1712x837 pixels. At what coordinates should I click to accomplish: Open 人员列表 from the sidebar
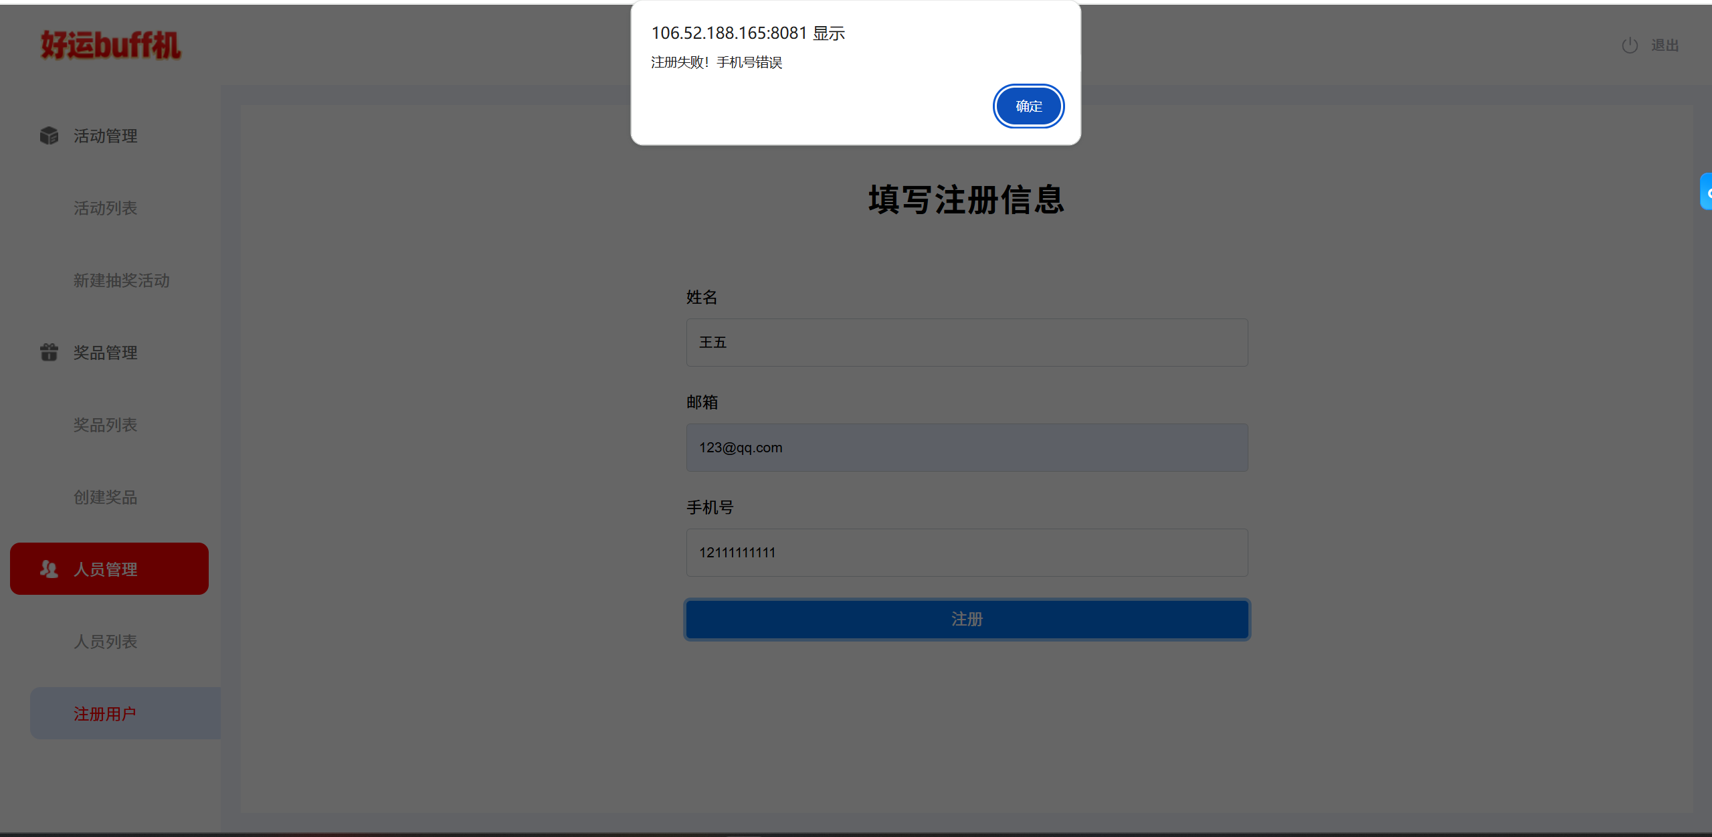(x=105, y=642)
